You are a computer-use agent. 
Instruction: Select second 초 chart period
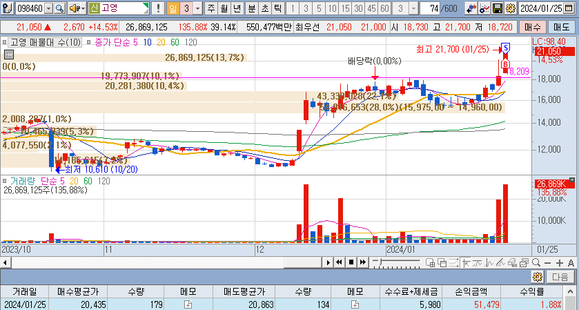(x=264, y=8)
